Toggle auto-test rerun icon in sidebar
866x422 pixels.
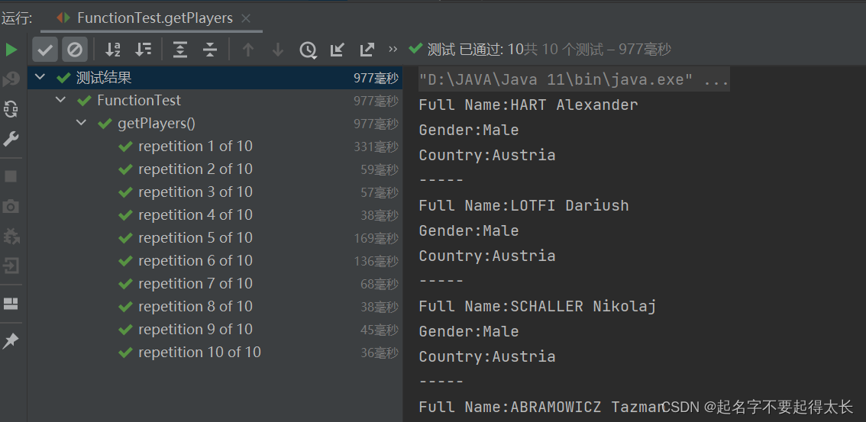[x=11, y=108]
